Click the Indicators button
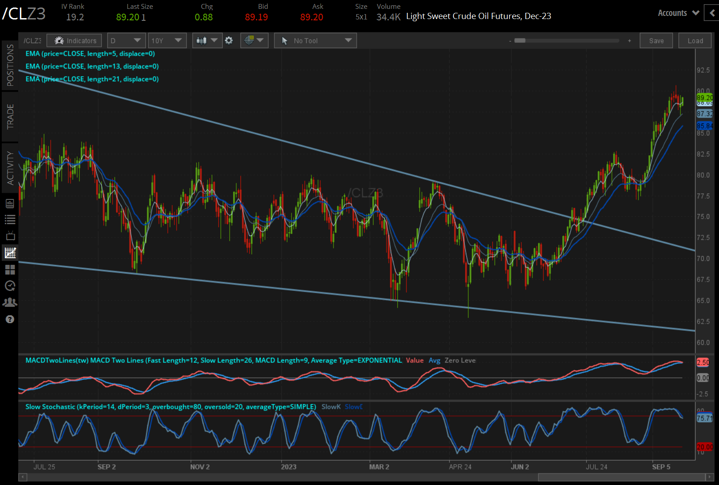Image resolution: width=719 pixels, height=485 pixels. point(75,41)
